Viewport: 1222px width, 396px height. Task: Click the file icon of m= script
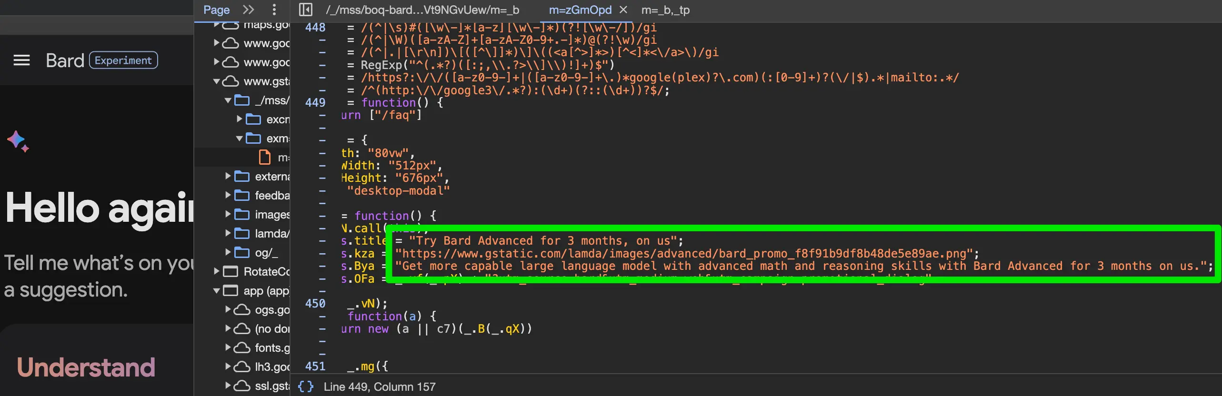(x=265, y=157)
